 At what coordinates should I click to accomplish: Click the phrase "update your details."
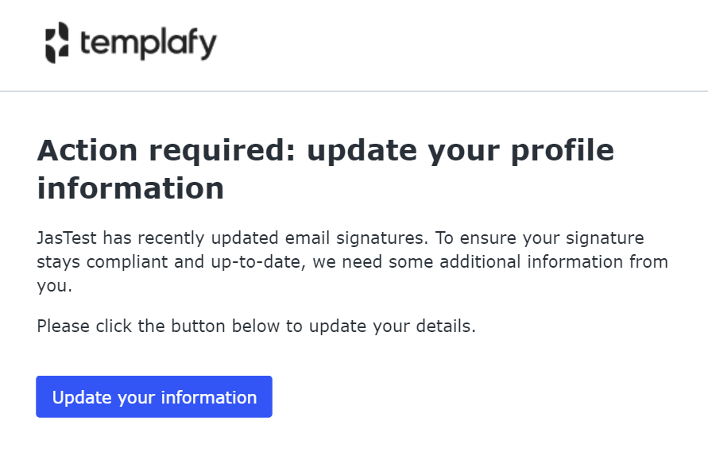click(x=393, y=326)
